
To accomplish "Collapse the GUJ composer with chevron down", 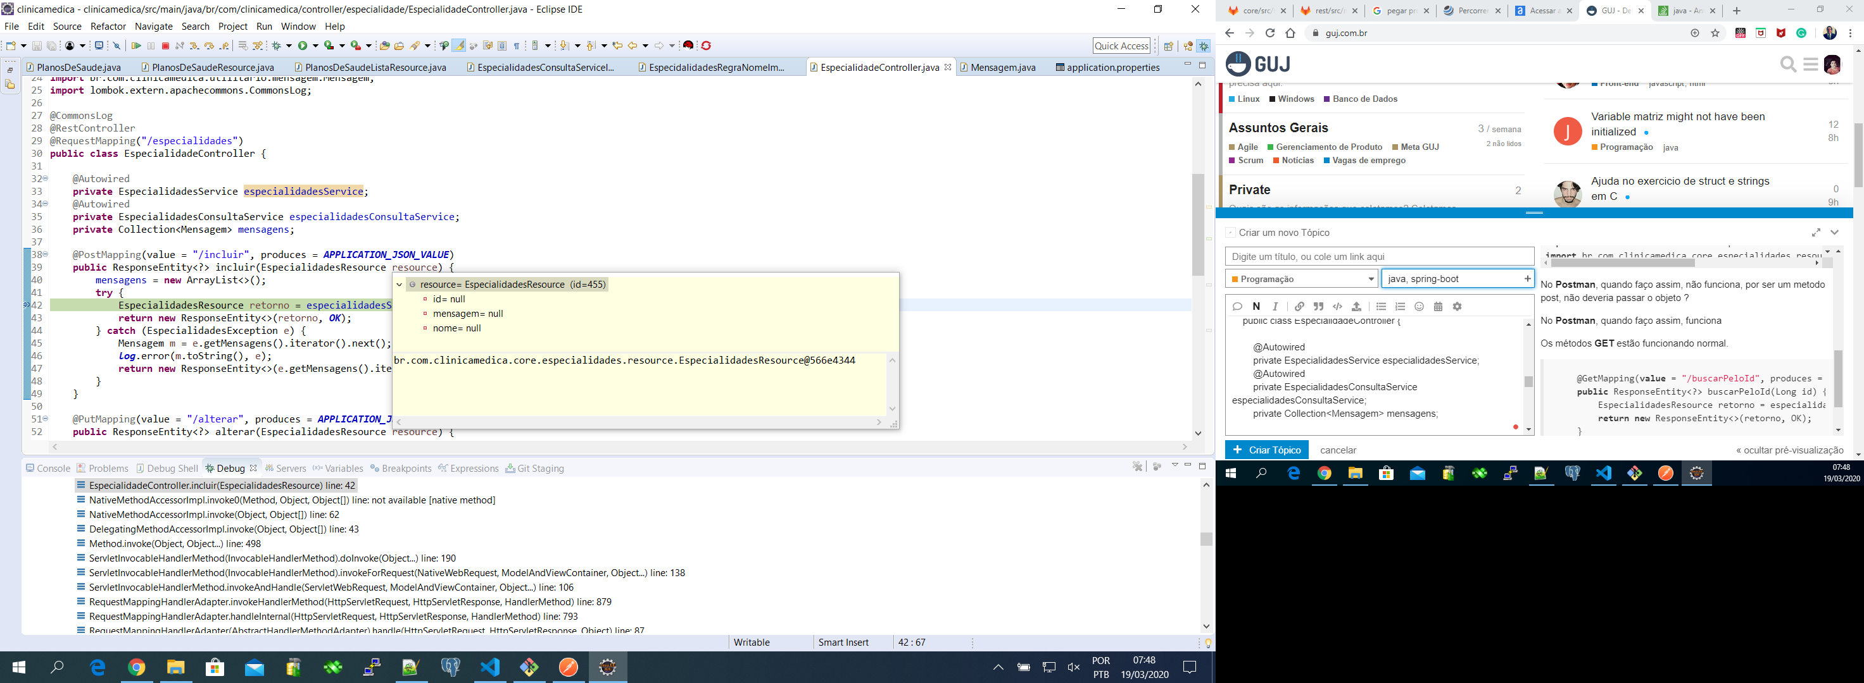I will (x=1834, y=233).
